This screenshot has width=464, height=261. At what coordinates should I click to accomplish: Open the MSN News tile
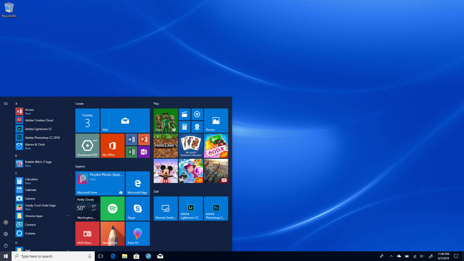pyautogui.click(x=87, y=234)
